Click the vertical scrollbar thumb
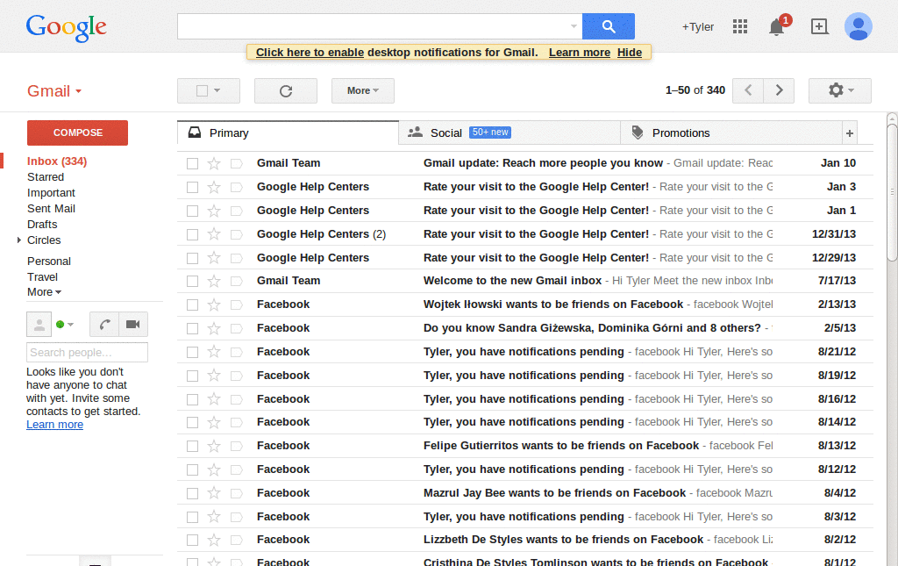898x566 pixels. click(892, 192)
